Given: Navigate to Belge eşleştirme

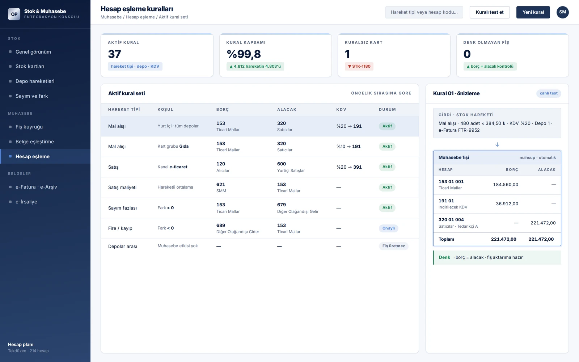Looking at the screenshot, I should 45,142.
